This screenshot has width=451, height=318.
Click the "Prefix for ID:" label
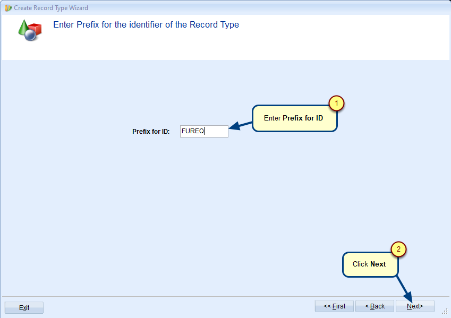coord(151,132)
